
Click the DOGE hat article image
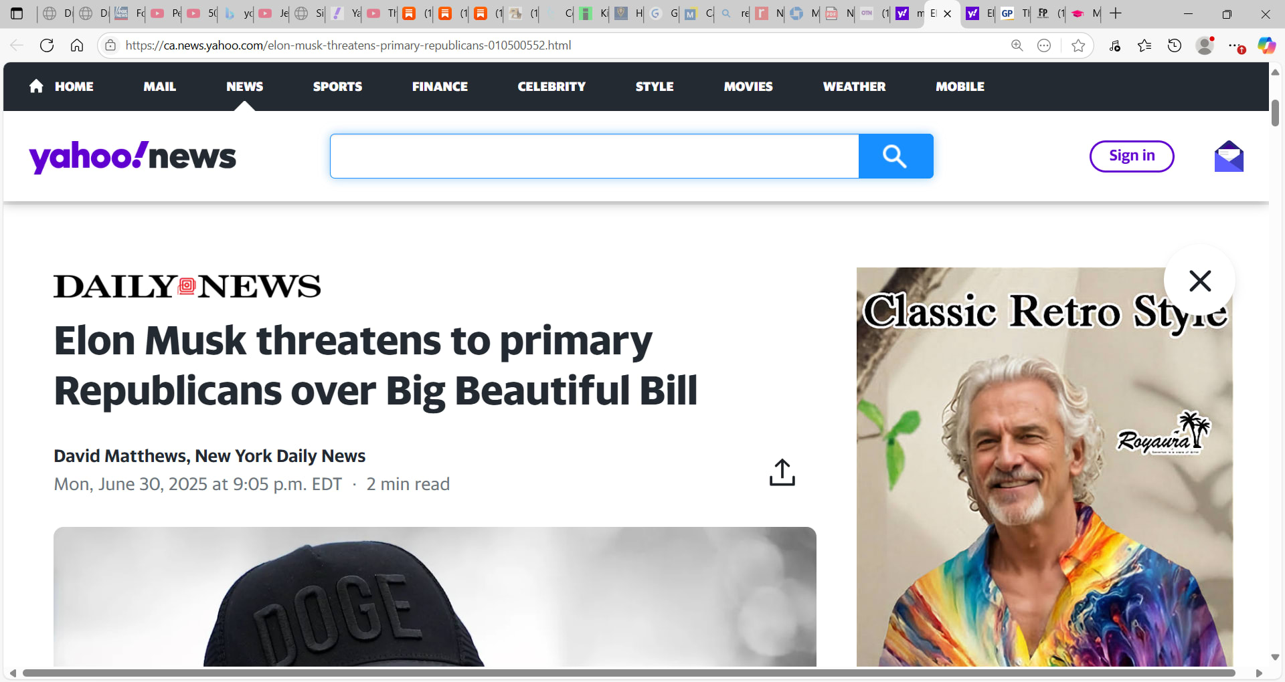click(435, 596)
